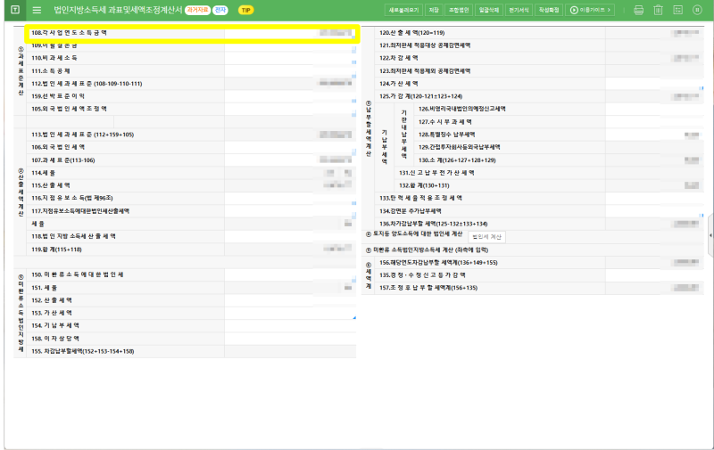
Task: Click the 106.외국법인세액 input field
Action: pos(290,147)
